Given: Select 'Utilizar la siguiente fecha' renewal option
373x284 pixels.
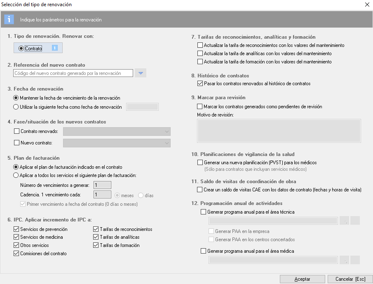Looking at the screenshot, I should (16, 107).
